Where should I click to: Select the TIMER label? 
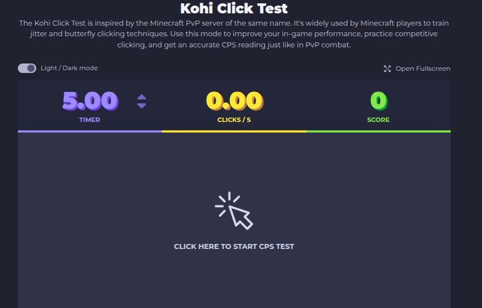coord(89,120)
